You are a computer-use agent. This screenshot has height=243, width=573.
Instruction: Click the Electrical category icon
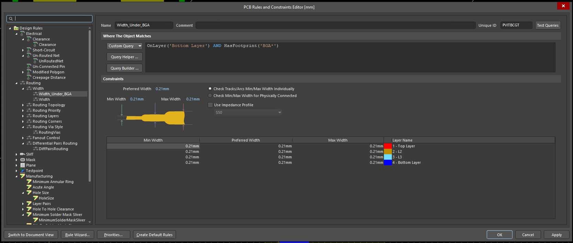[23, 34]
